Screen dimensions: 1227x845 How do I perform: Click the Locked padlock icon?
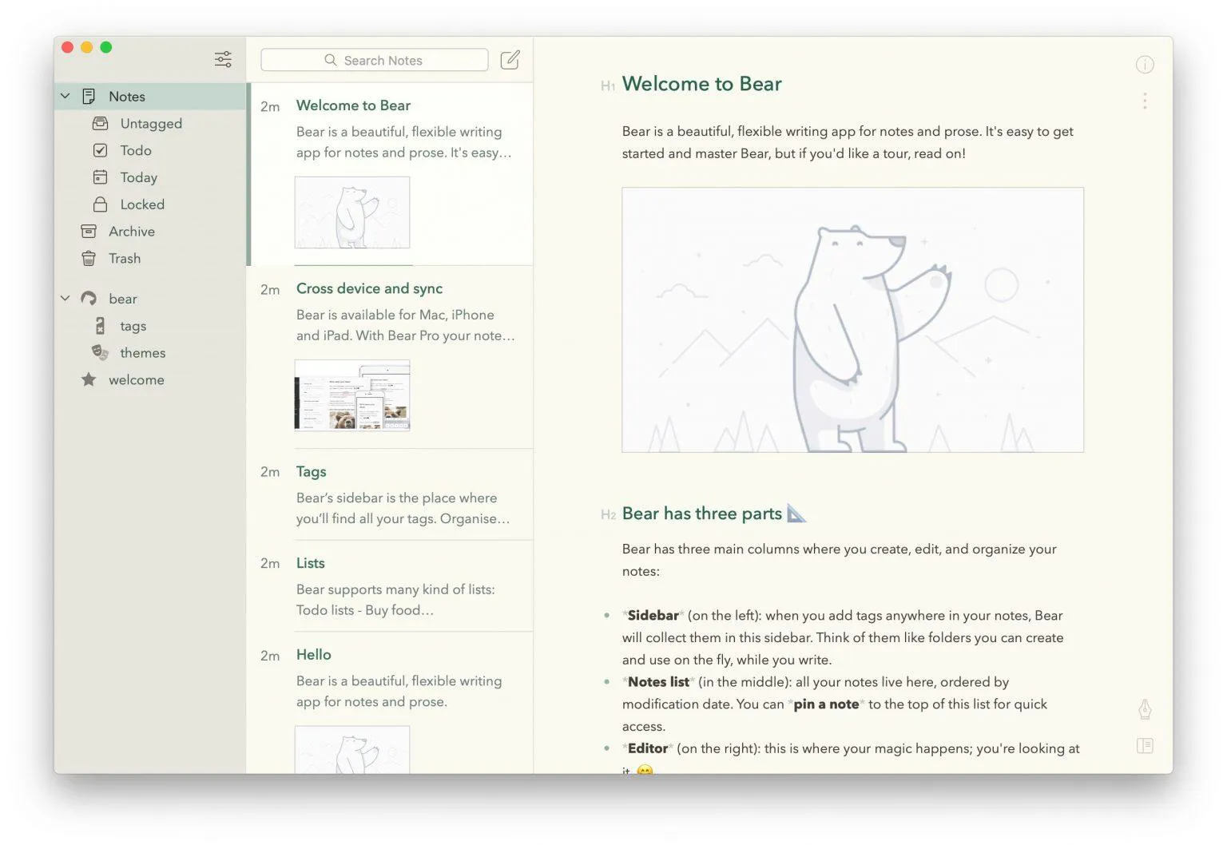pos(100,204)
